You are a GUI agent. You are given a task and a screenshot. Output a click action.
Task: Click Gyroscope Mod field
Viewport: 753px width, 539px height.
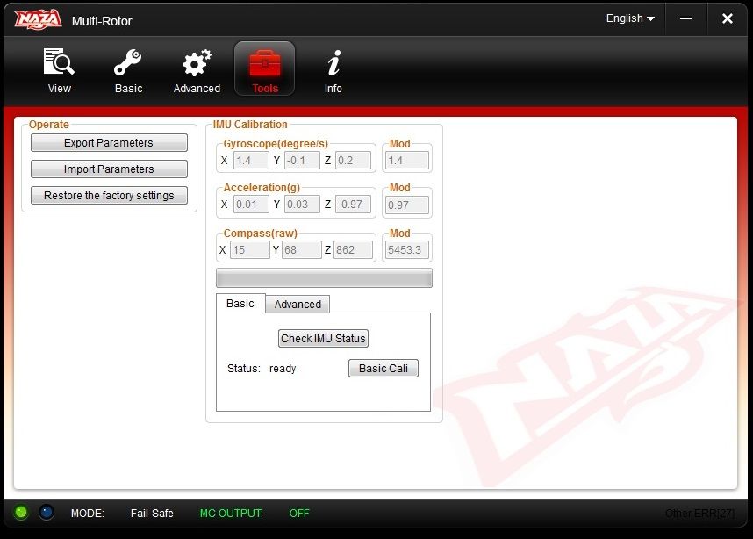407,161
